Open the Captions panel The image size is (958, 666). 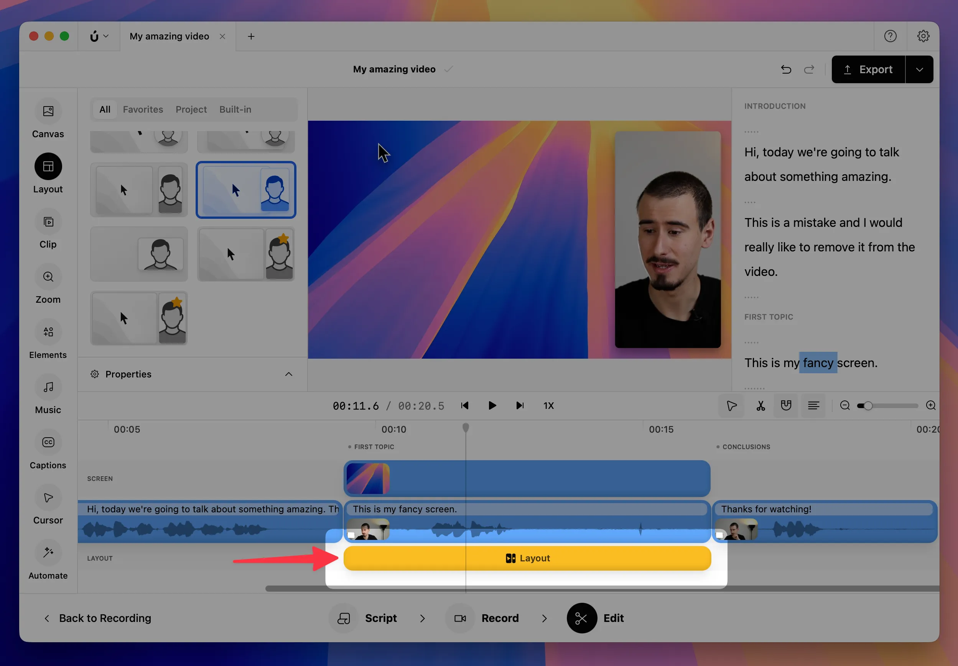click(x=48, y=449)
